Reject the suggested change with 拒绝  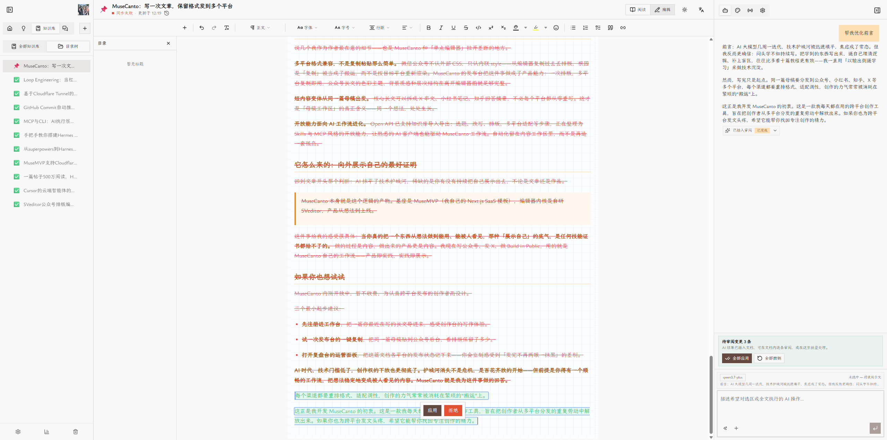click(x=453, y=411)
